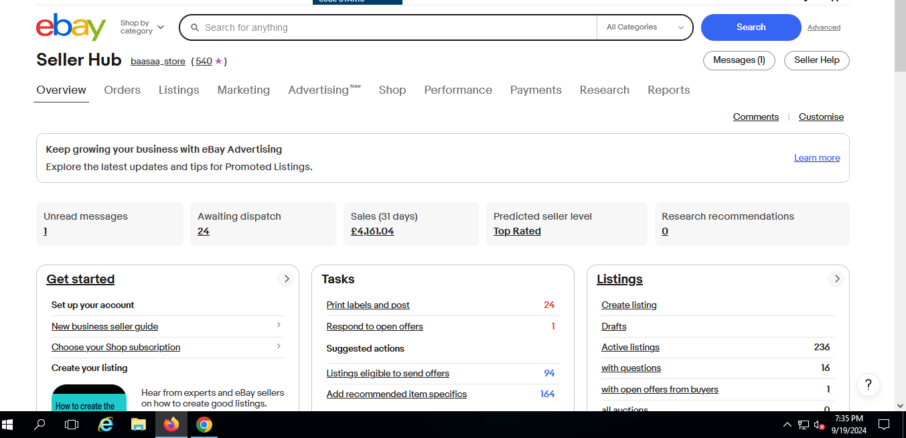Open Print labels and post task

[x=368, y=305]
